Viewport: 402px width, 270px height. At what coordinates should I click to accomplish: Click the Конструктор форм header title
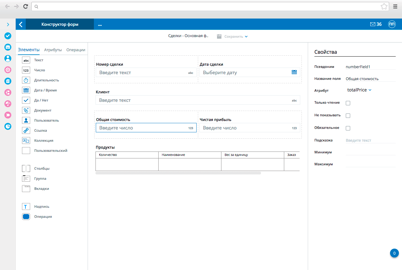[x=60, y=24]
